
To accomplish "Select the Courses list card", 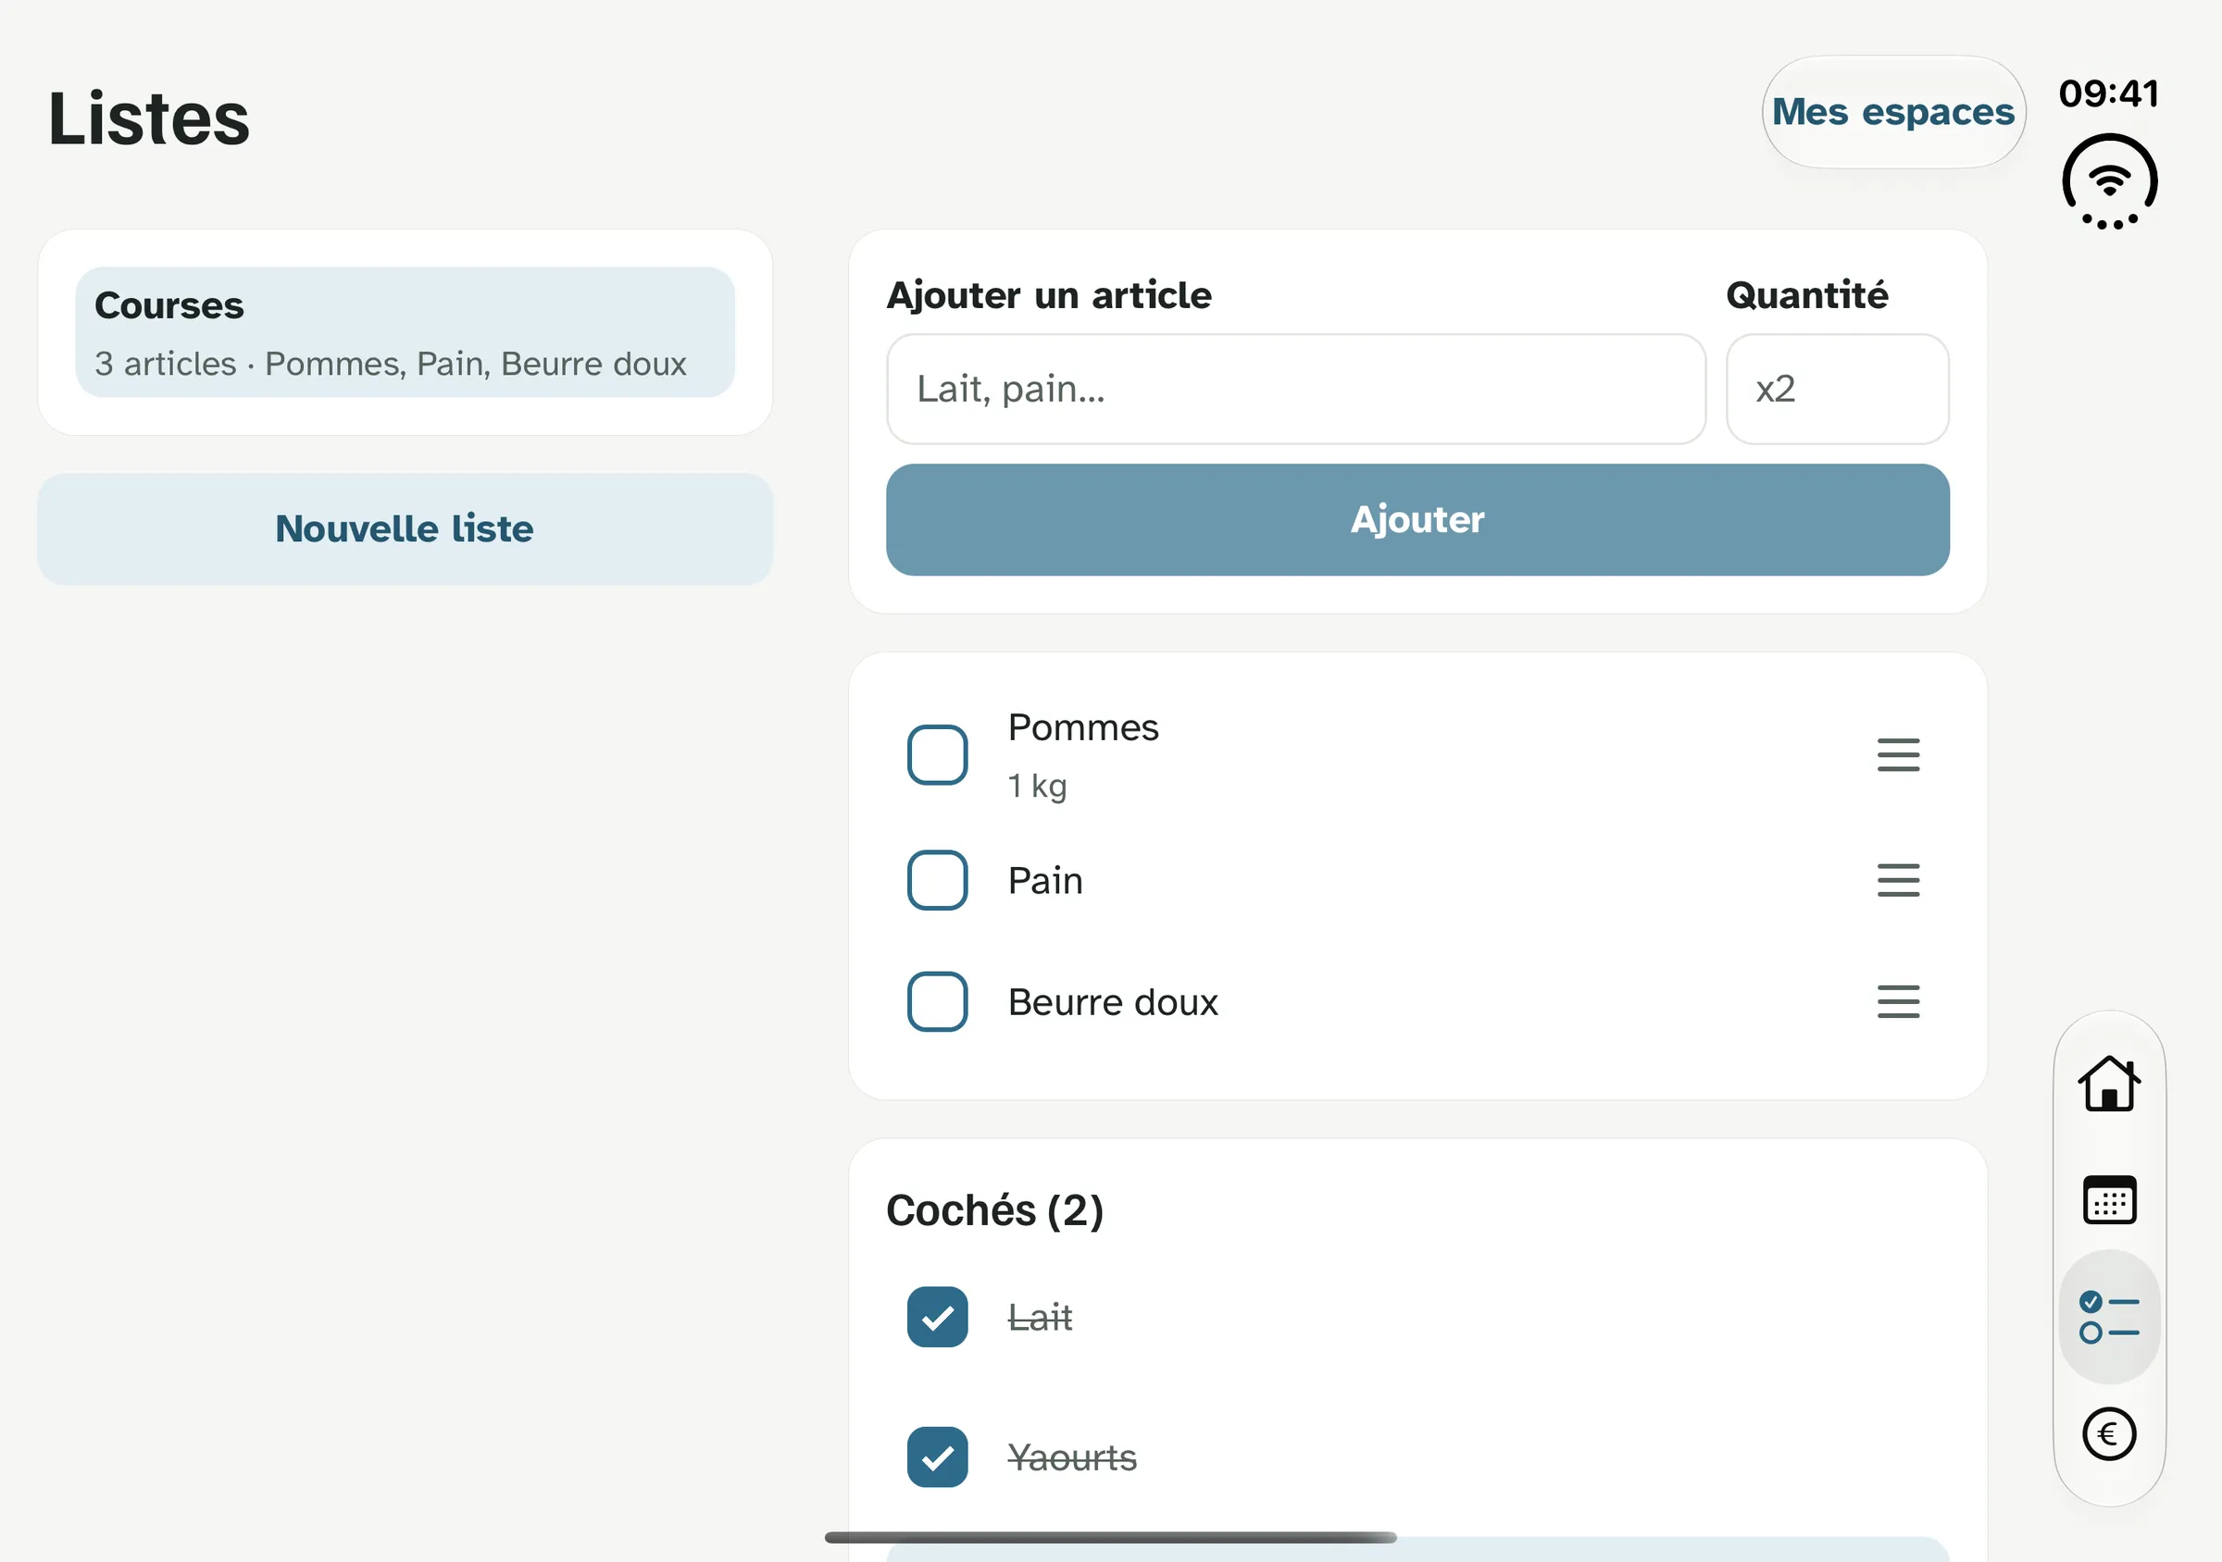I will [405, 333].
